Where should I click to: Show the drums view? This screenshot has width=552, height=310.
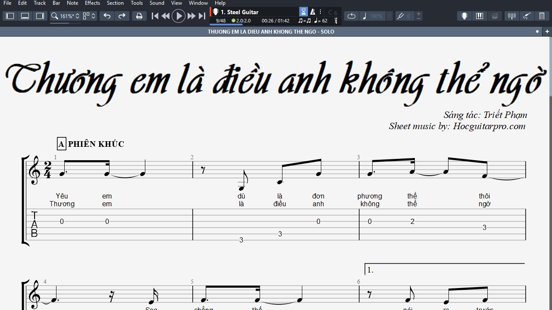coord(495,16)
